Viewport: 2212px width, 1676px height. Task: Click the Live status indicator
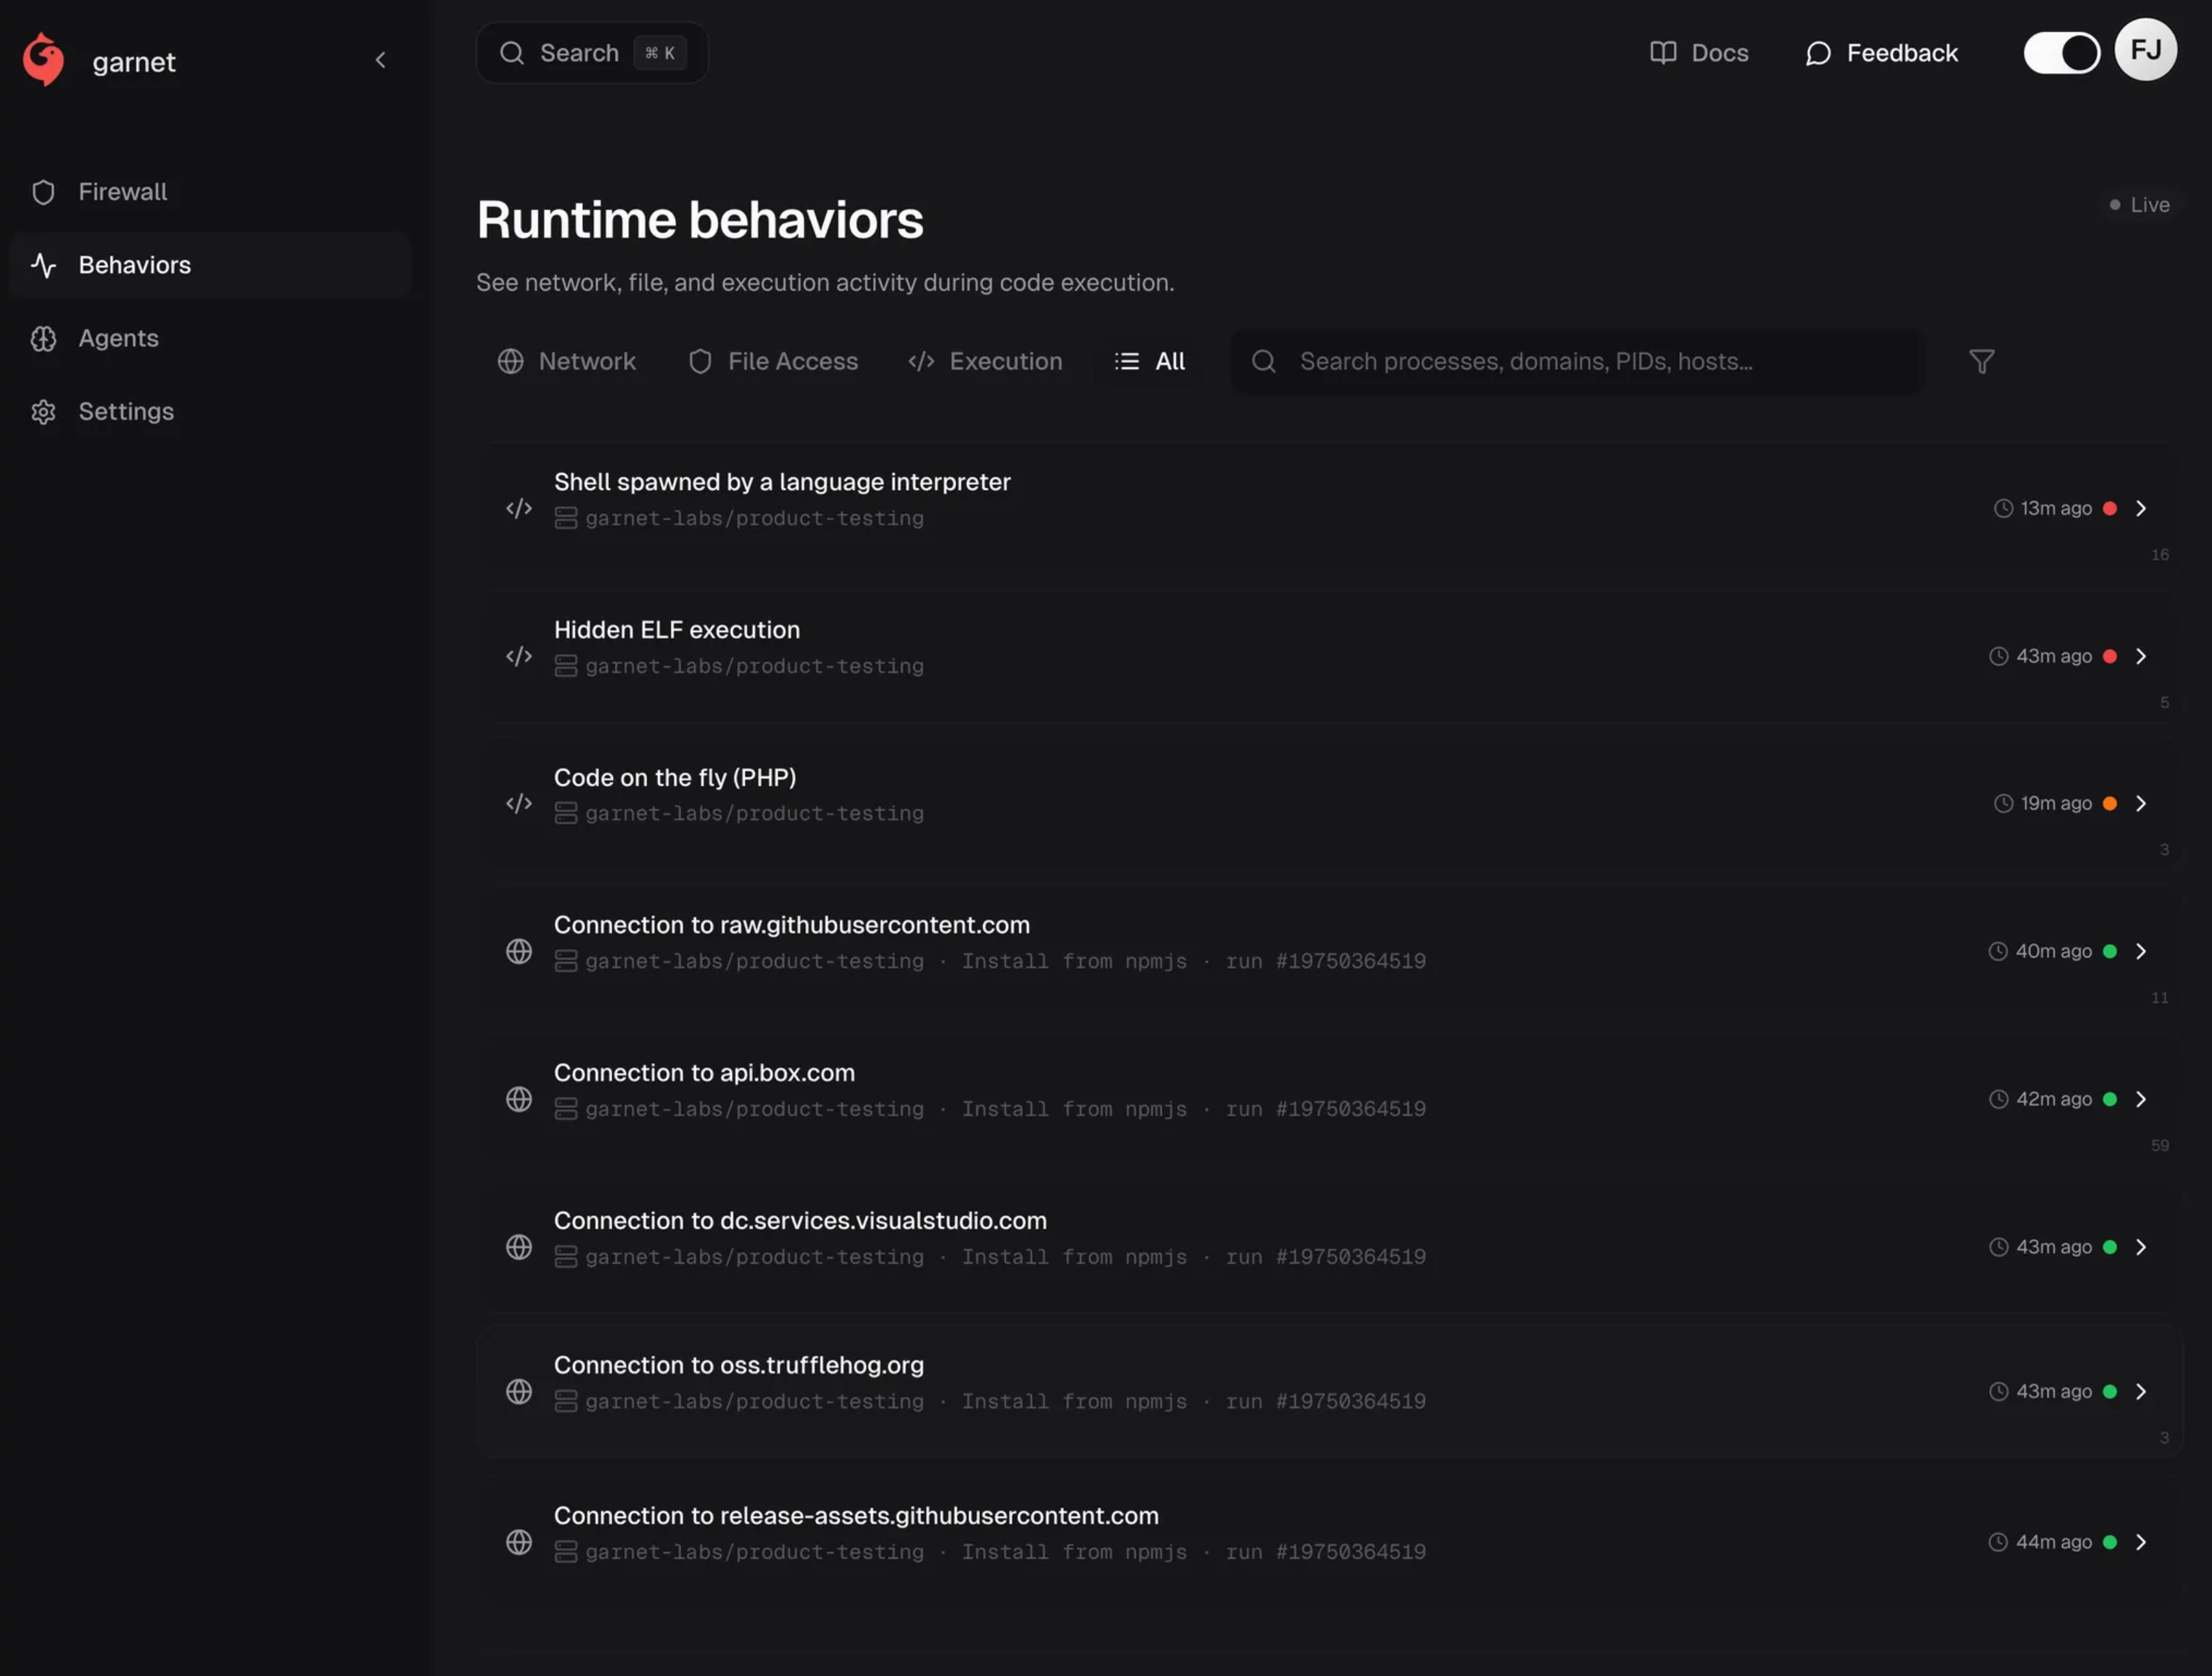(2139, 204)
